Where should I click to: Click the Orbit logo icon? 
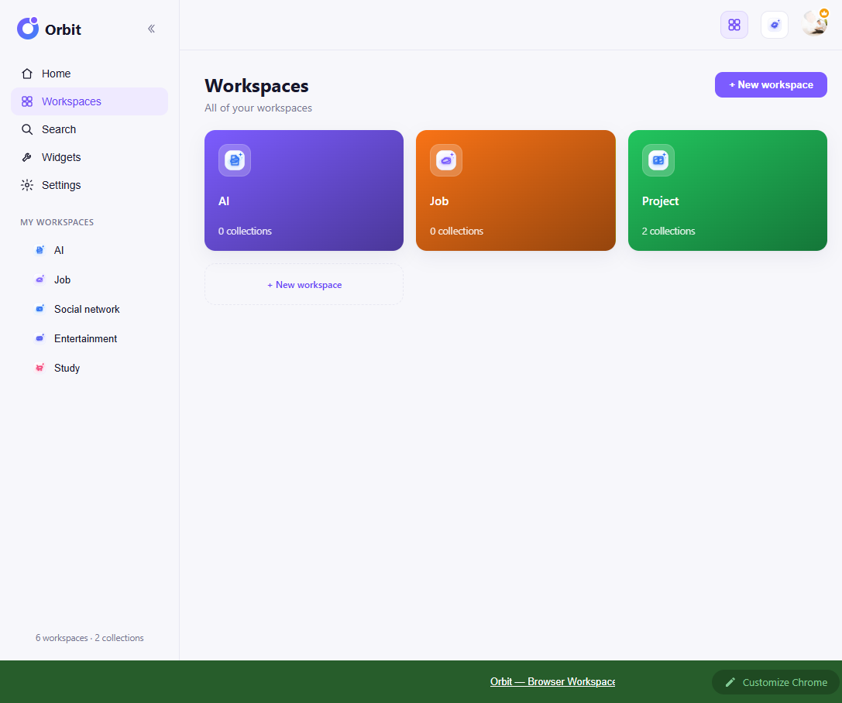pos(28,29)
